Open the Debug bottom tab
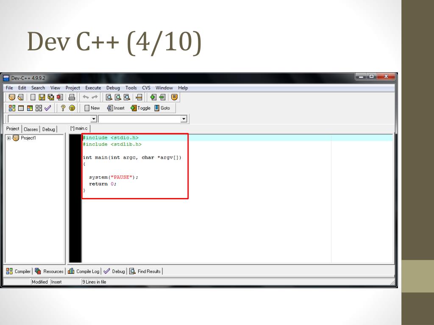 point(114,271)
